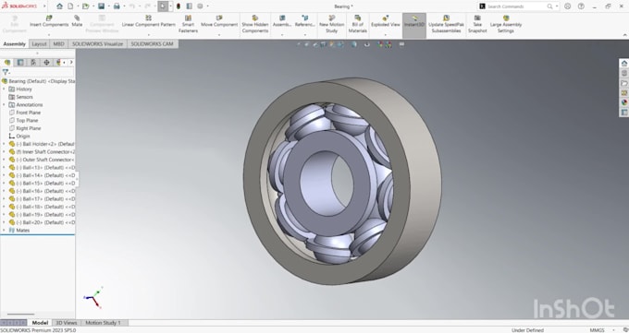Switch to the Assembly tab

[x=15, y=44]
